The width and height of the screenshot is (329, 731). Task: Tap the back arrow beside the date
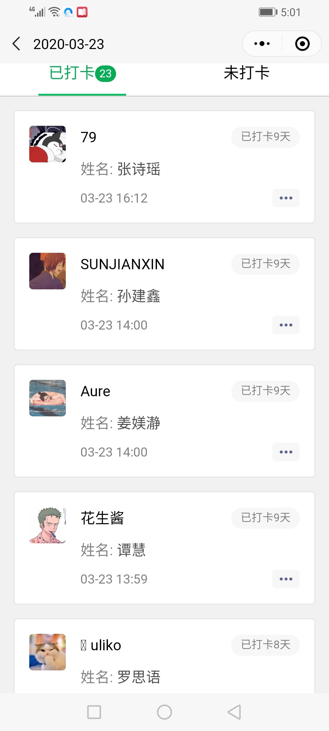click(17, 44)
